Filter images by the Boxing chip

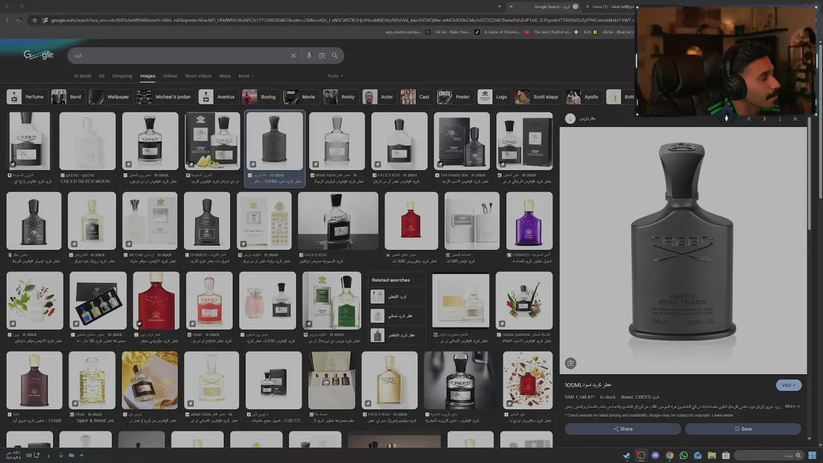click(x=260, y=97)
